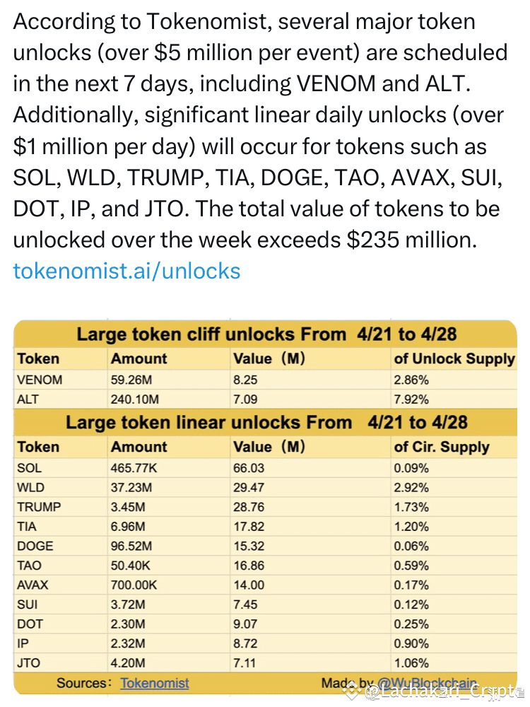Click the "Large token linear unlocks" section header

pos(266,423)
